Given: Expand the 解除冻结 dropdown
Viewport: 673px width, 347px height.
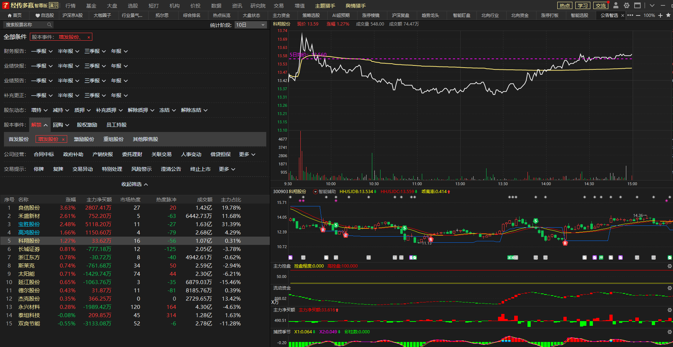Looking at the screenshot, I should tap(194, 110).
